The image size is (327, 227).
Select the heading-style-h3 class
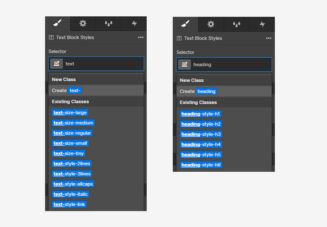(201, 134)
